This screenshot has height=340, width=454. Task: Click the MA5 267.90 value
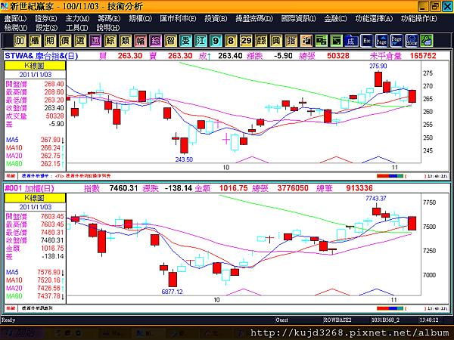(51, 140)
